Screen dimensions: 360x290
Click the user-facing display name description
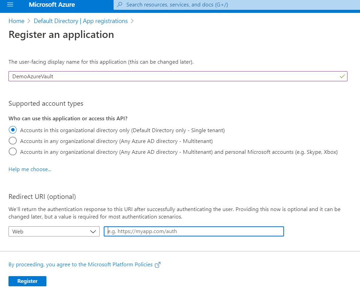pos(101,62)
